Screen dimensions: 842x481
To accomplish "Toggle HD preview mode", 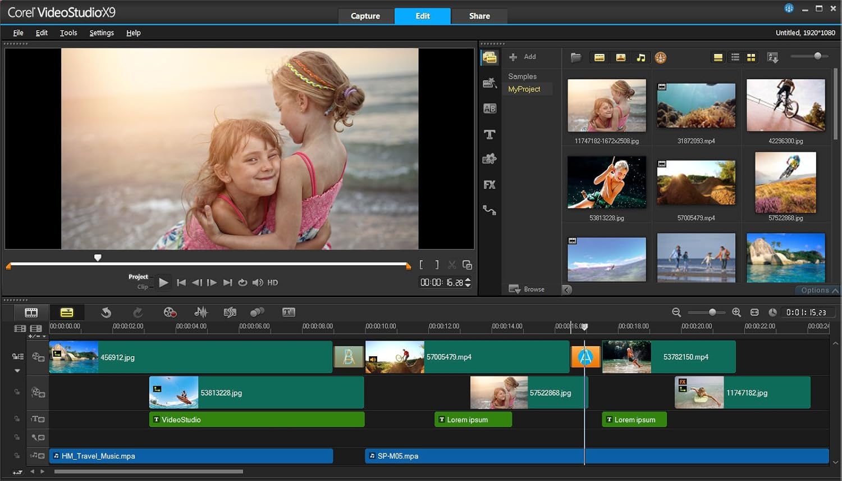I will (x=273, y=283).
